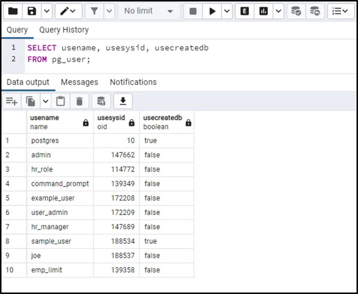
Task: Click the Delete row trash icon
Action: point(79,101)
